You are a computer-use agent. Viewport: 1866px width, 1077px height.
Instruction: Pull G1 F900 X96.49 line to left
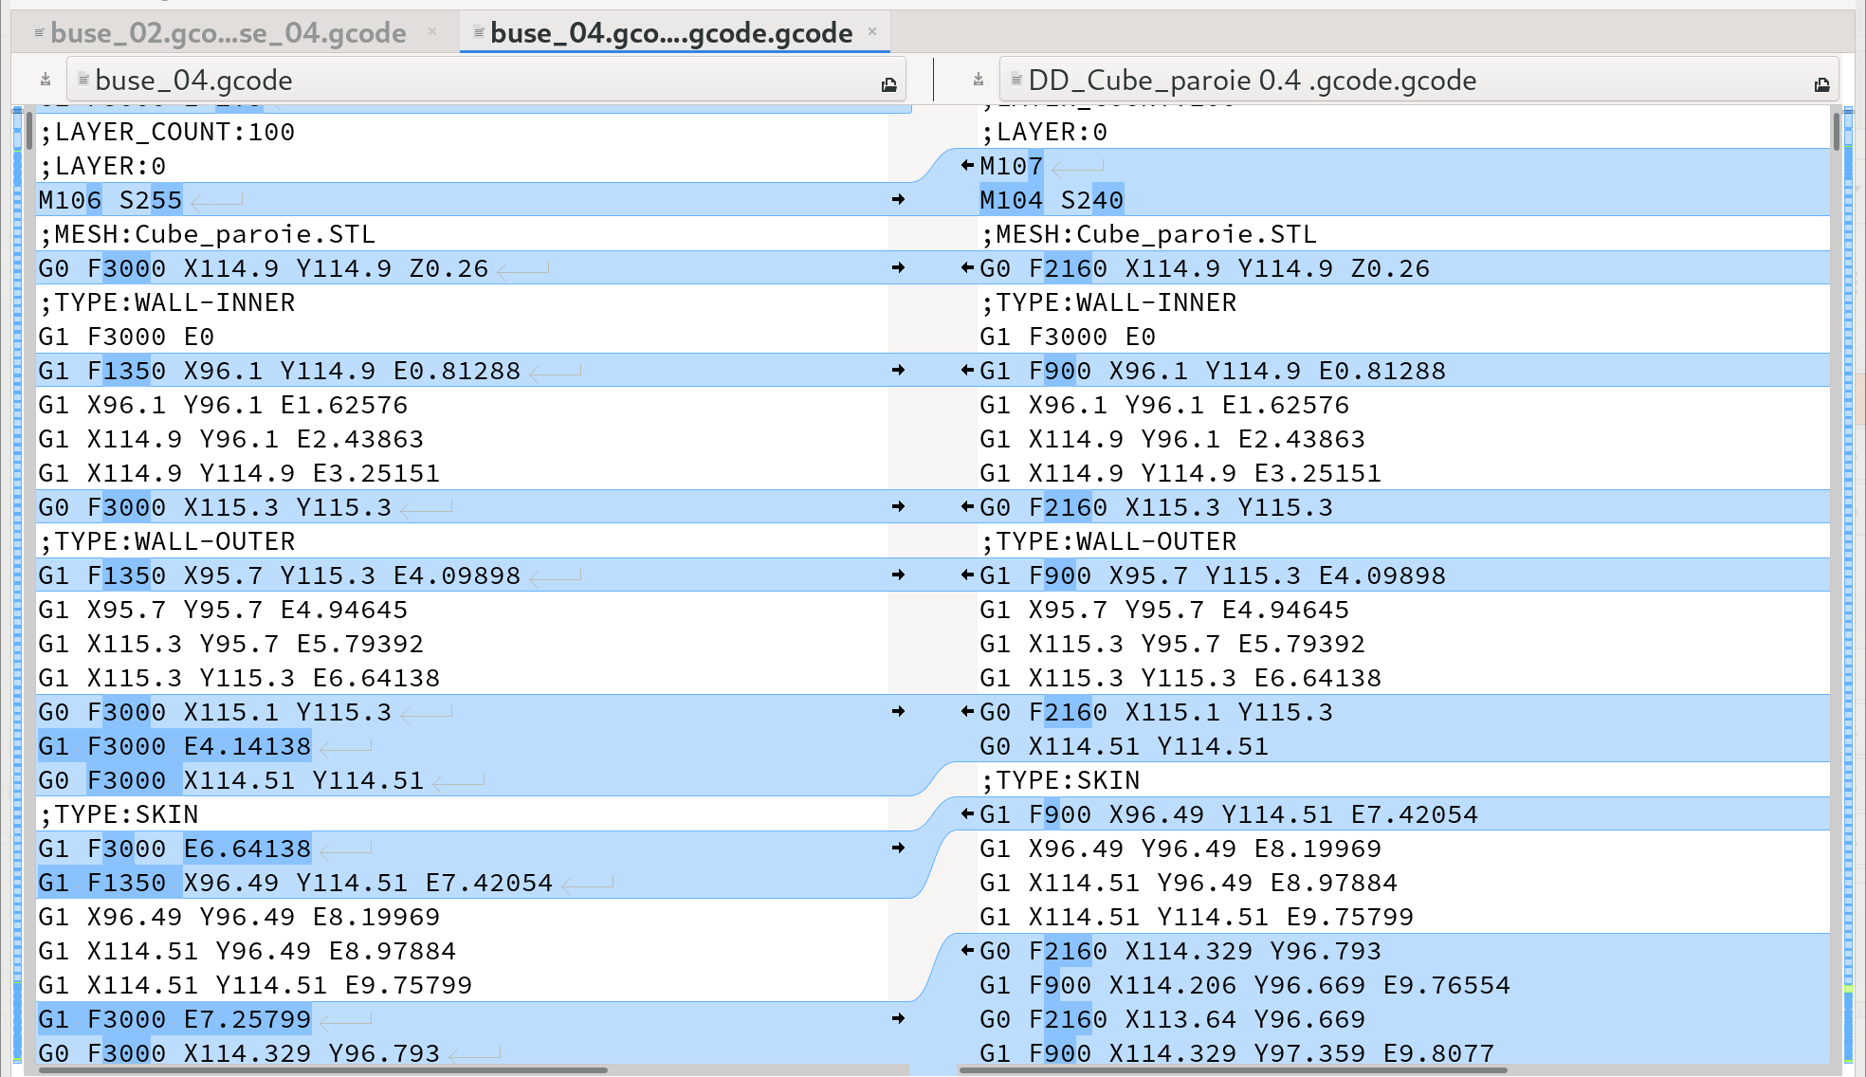(967, 814)
